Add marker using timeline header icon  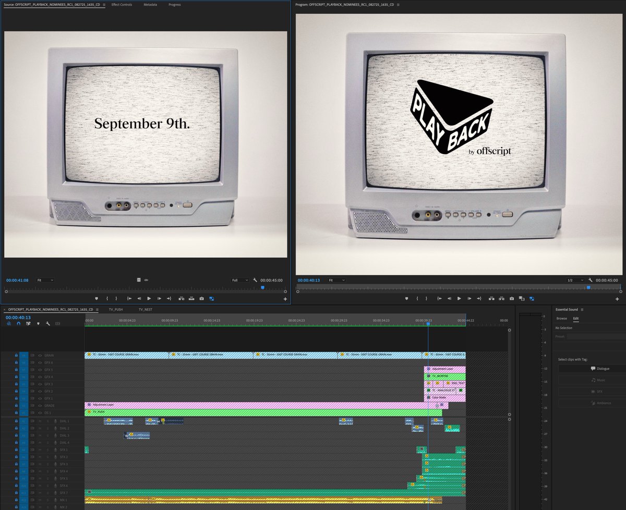click(x=38, y=323)
